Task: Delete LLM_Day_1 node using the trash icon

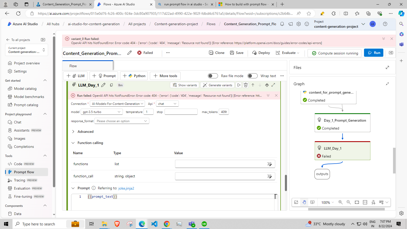Action: 245,85
